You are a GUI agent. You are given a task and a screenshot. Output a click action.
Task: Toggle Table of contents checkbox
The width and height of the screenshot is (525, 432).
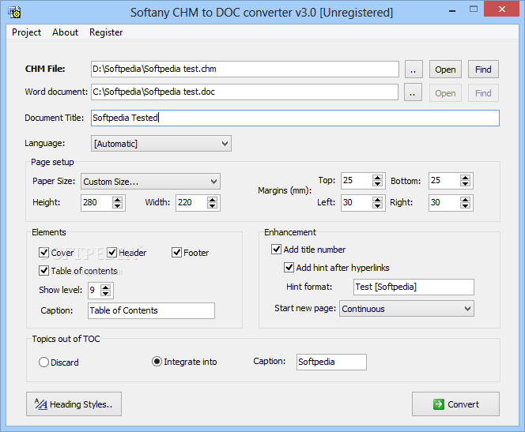click(43, 270)
